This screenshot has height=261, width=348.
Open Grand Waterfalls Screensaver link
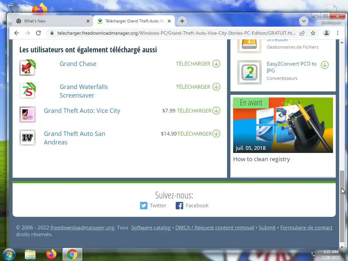[84, 91]
